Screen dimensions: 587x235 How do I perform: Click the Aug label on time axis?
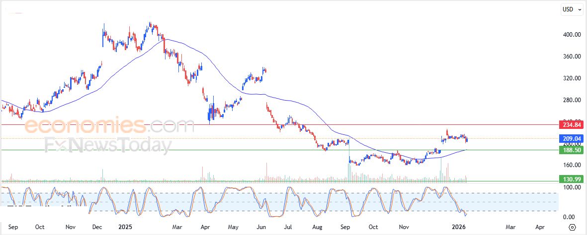coord(318,227)
